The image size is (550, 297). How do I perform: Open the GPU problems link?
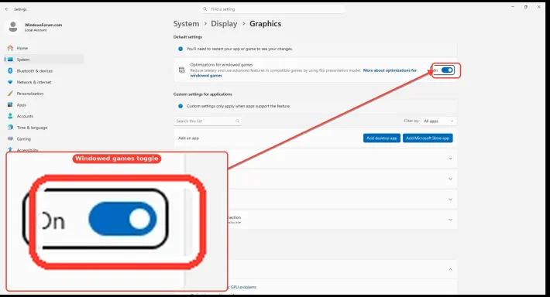(x=242, y=287)
